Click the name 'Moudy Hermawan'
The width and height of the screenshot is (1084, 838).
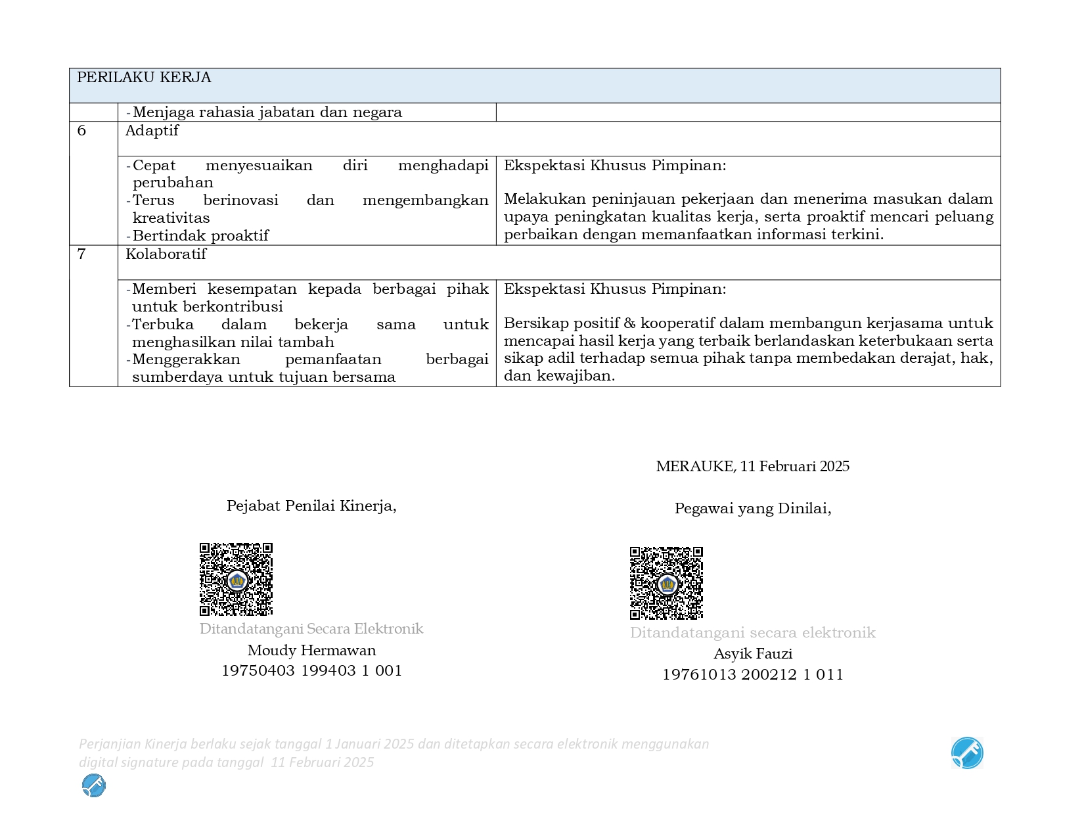point(311,650)
